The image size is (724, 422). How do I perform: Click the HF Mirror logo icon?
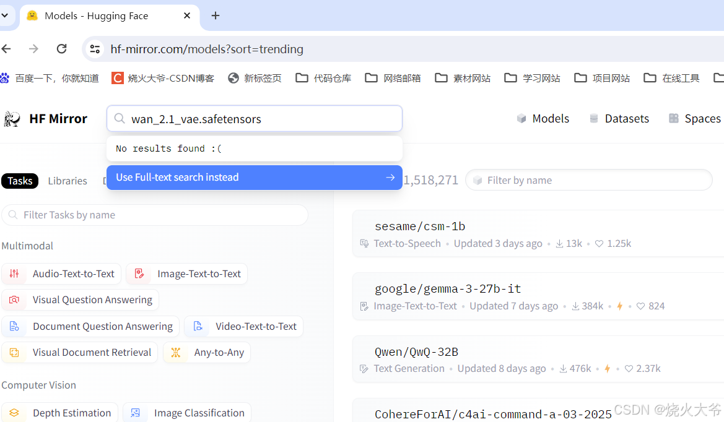coord(12,119)
